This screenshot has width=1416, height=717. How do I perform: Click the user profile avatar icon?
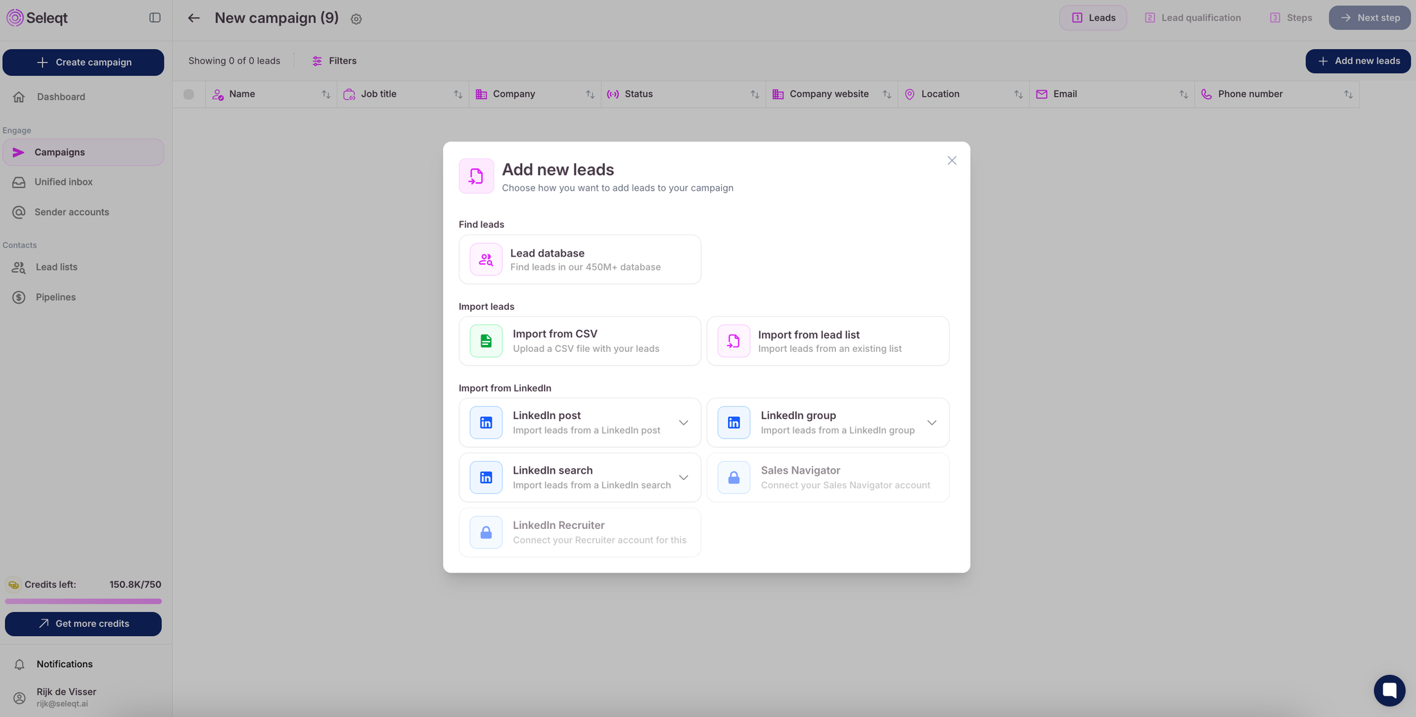(x=19, y=698)
